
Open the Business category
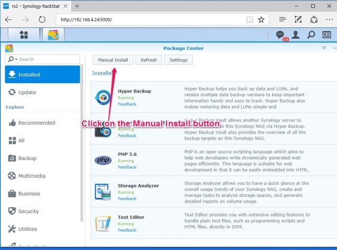tap(42, 194)
